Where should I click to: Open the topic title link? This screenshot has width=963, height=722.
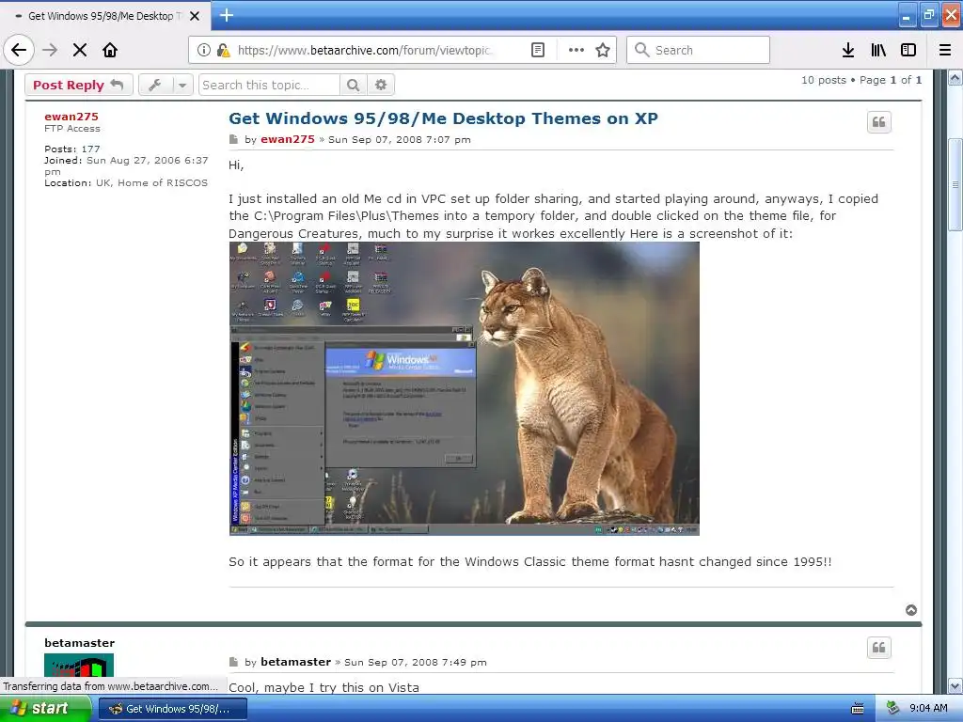tap(443, 118)
